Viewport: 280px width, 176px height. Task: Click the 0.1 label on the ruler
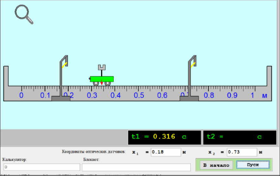tap(45, 95)
